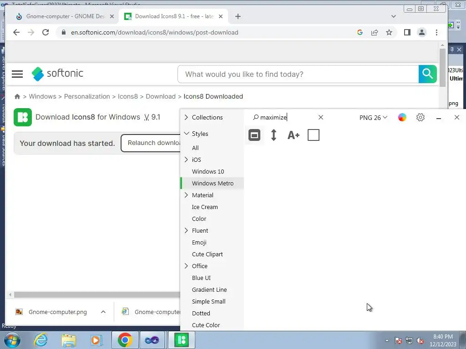Open the Download breadcrumb link

[161, 96]
